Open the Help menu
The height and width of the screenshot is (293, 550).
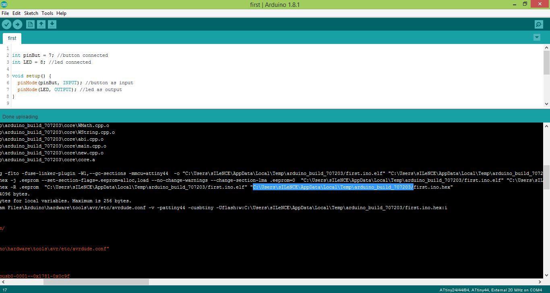61,13
